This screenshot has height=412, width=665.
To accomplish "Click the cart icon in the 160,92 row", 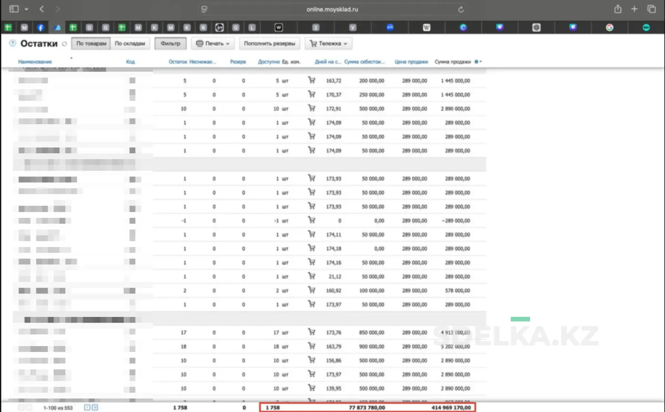I will pyautogui.click(x=312, y=290).
